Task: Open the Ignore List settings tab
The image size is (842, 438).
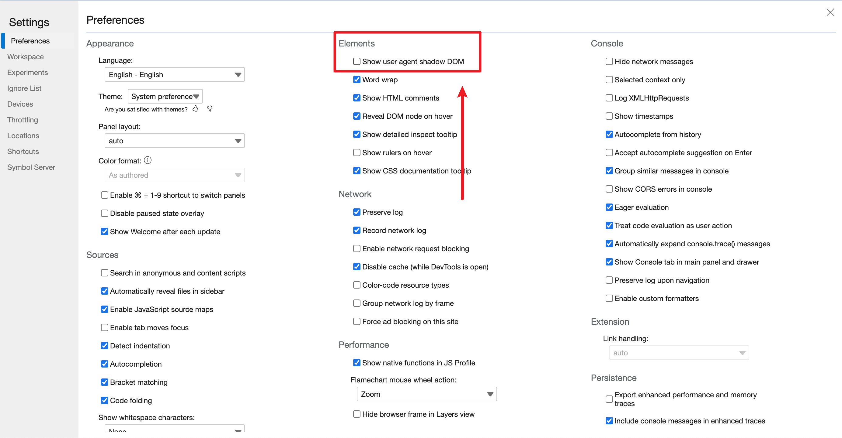Action: (24, 88)
